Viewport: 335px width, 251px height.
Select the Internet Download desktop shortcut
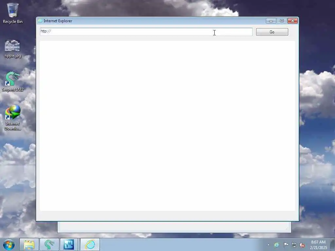tap(13, 118)
